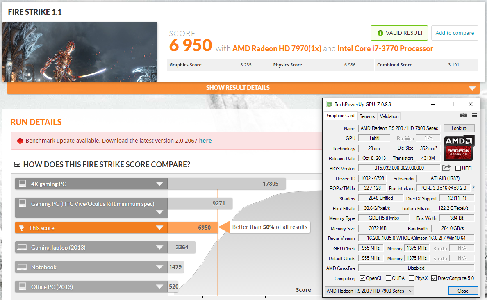Click the Fire Strike benchmark thumbnail image

click(x=79, y=52)
